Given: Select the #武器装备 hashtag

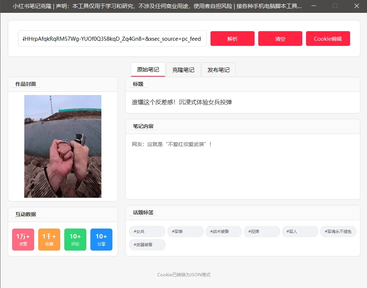Looking at the screenshot, I should pos(147,244).
